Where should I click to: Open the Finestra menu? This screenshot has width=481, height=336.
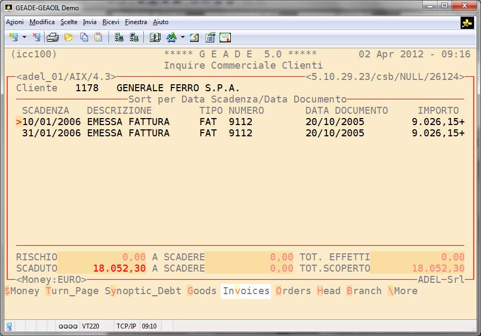click(136, 22)
